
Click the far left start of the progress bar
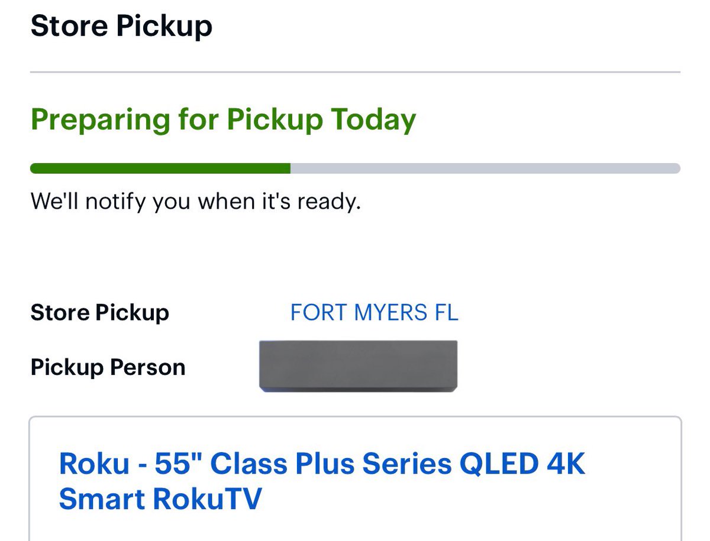(34, 169)
